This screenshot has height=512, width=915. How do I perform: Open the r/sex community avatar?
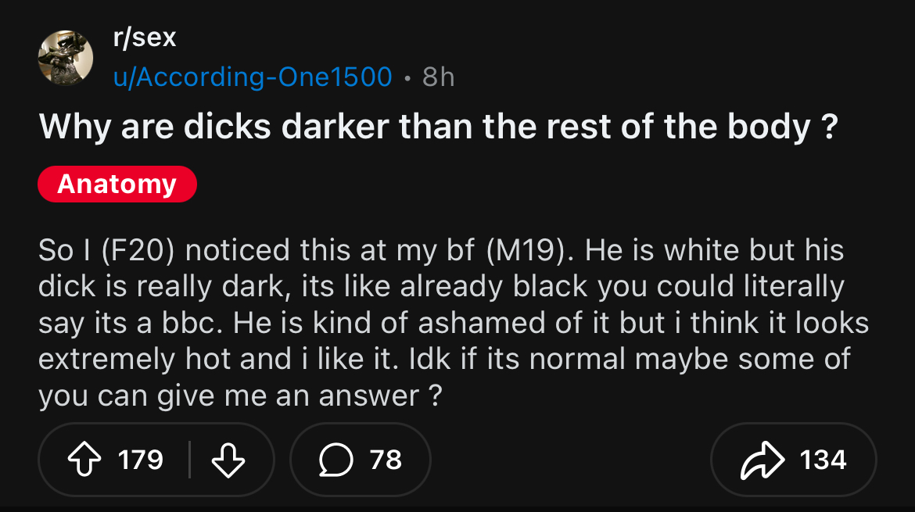pos(66,58)
